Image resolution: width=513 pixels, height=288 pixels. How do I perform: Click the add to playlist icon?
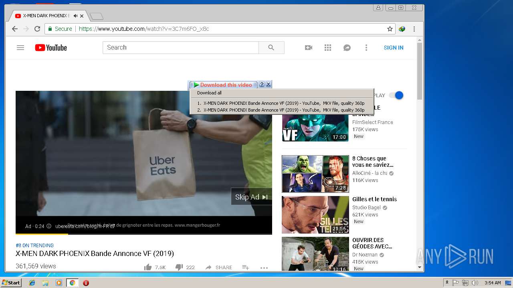coord(246,267)
